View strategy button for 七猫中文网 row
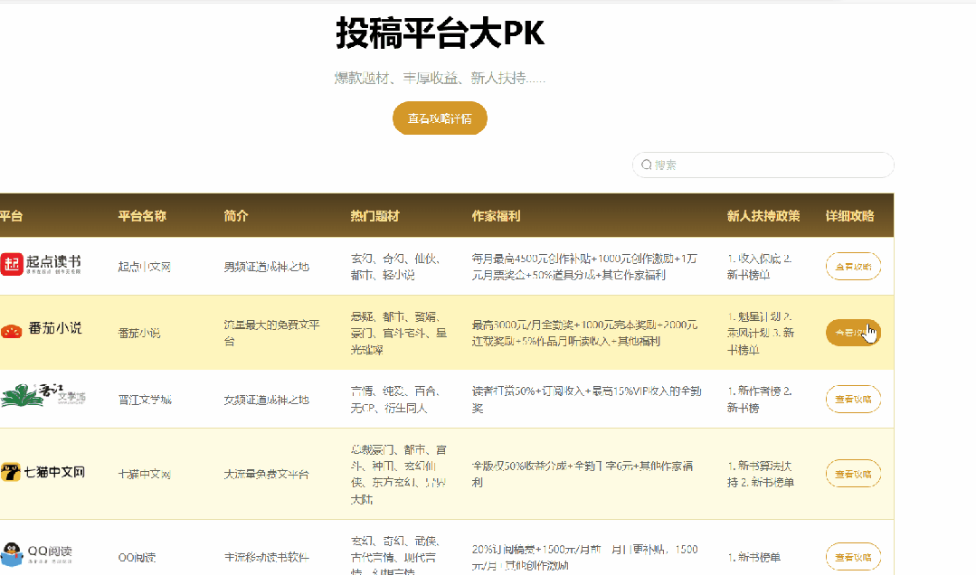Screen dimensions: 976x575 pos(853,474)
